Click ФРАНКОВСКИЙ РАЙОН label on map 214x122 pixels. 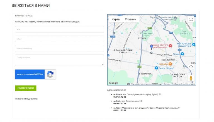click(123, 51)
